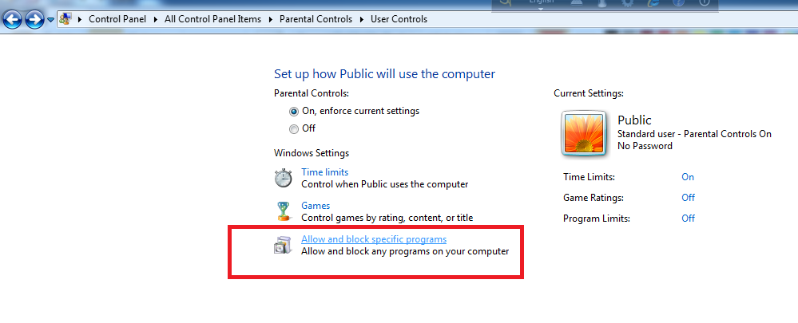Open the recent pages dropdown arrow
Image resolution: width=798 pixels, height=323 pixels.
point(51,19)
